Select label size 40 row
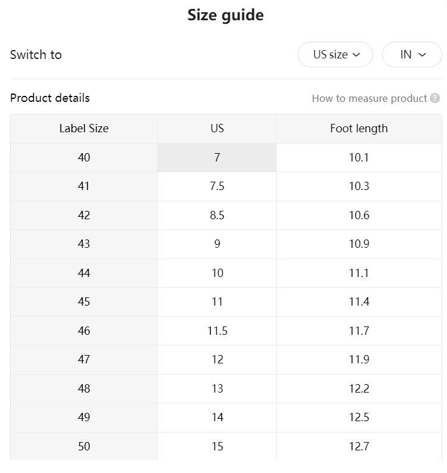This screenshot has height=473, width=447. (x=226, y=157)
